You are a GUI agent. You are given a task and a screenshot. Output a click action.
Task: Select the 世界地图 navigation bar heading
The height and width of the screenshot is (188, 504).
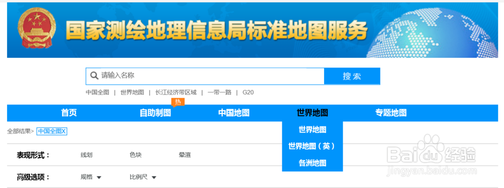312,113
